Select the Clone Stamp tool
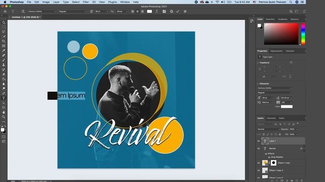Screen dimensions: 325x182 pos(4,65)
